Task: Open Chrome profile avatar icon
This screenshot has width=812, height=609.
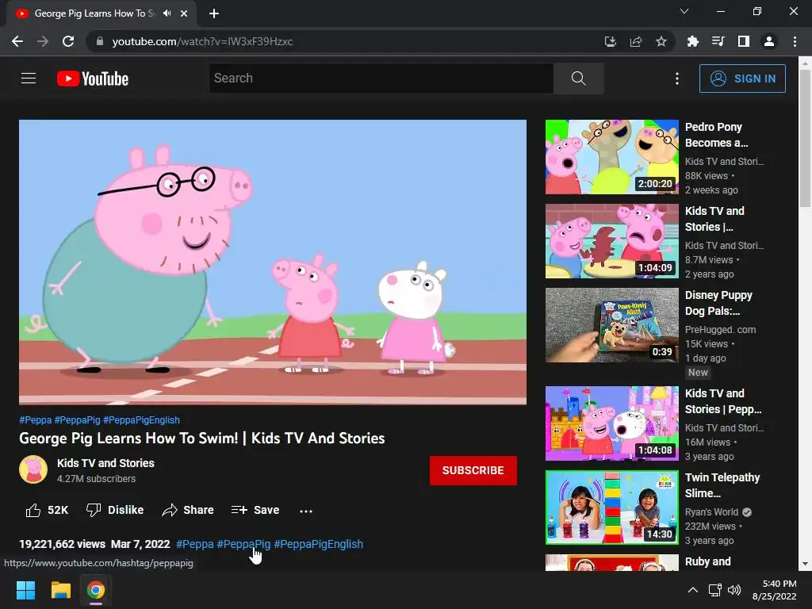Action: [x=769, y=41]
